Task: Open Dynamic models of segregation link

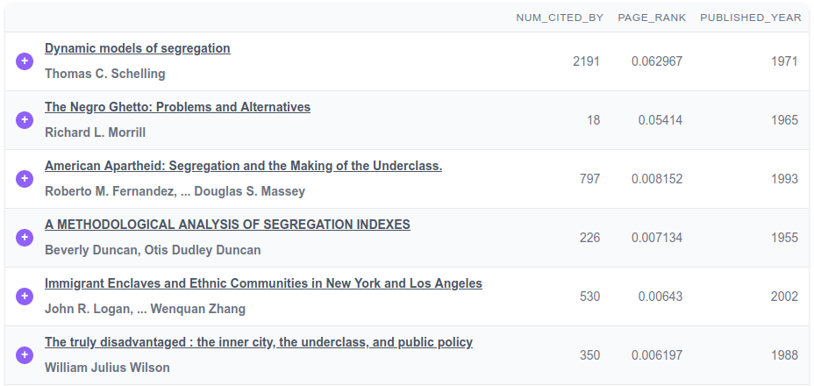Action: (138, 48)
